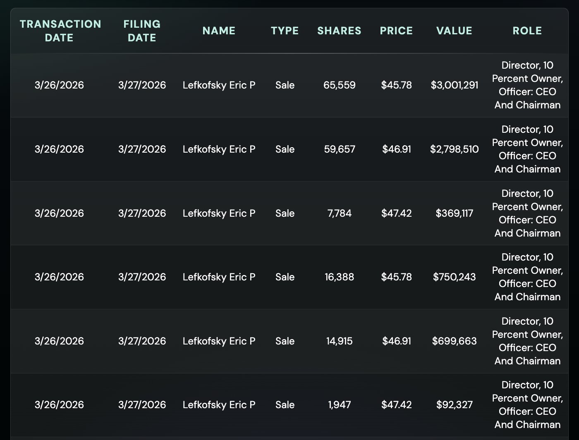Sort by the Value column header
Screen dimensions: 579x440
pyautogui.click(x=454, y=31)
